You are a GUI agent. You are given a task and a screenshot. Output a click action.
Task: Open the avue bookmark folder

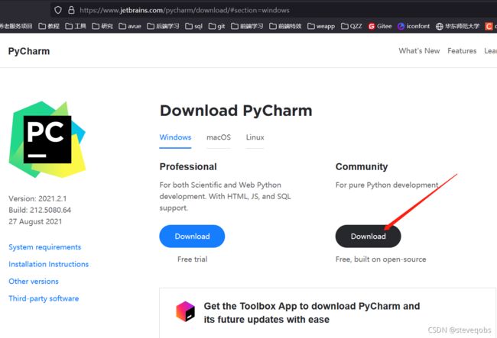(130, 26)
